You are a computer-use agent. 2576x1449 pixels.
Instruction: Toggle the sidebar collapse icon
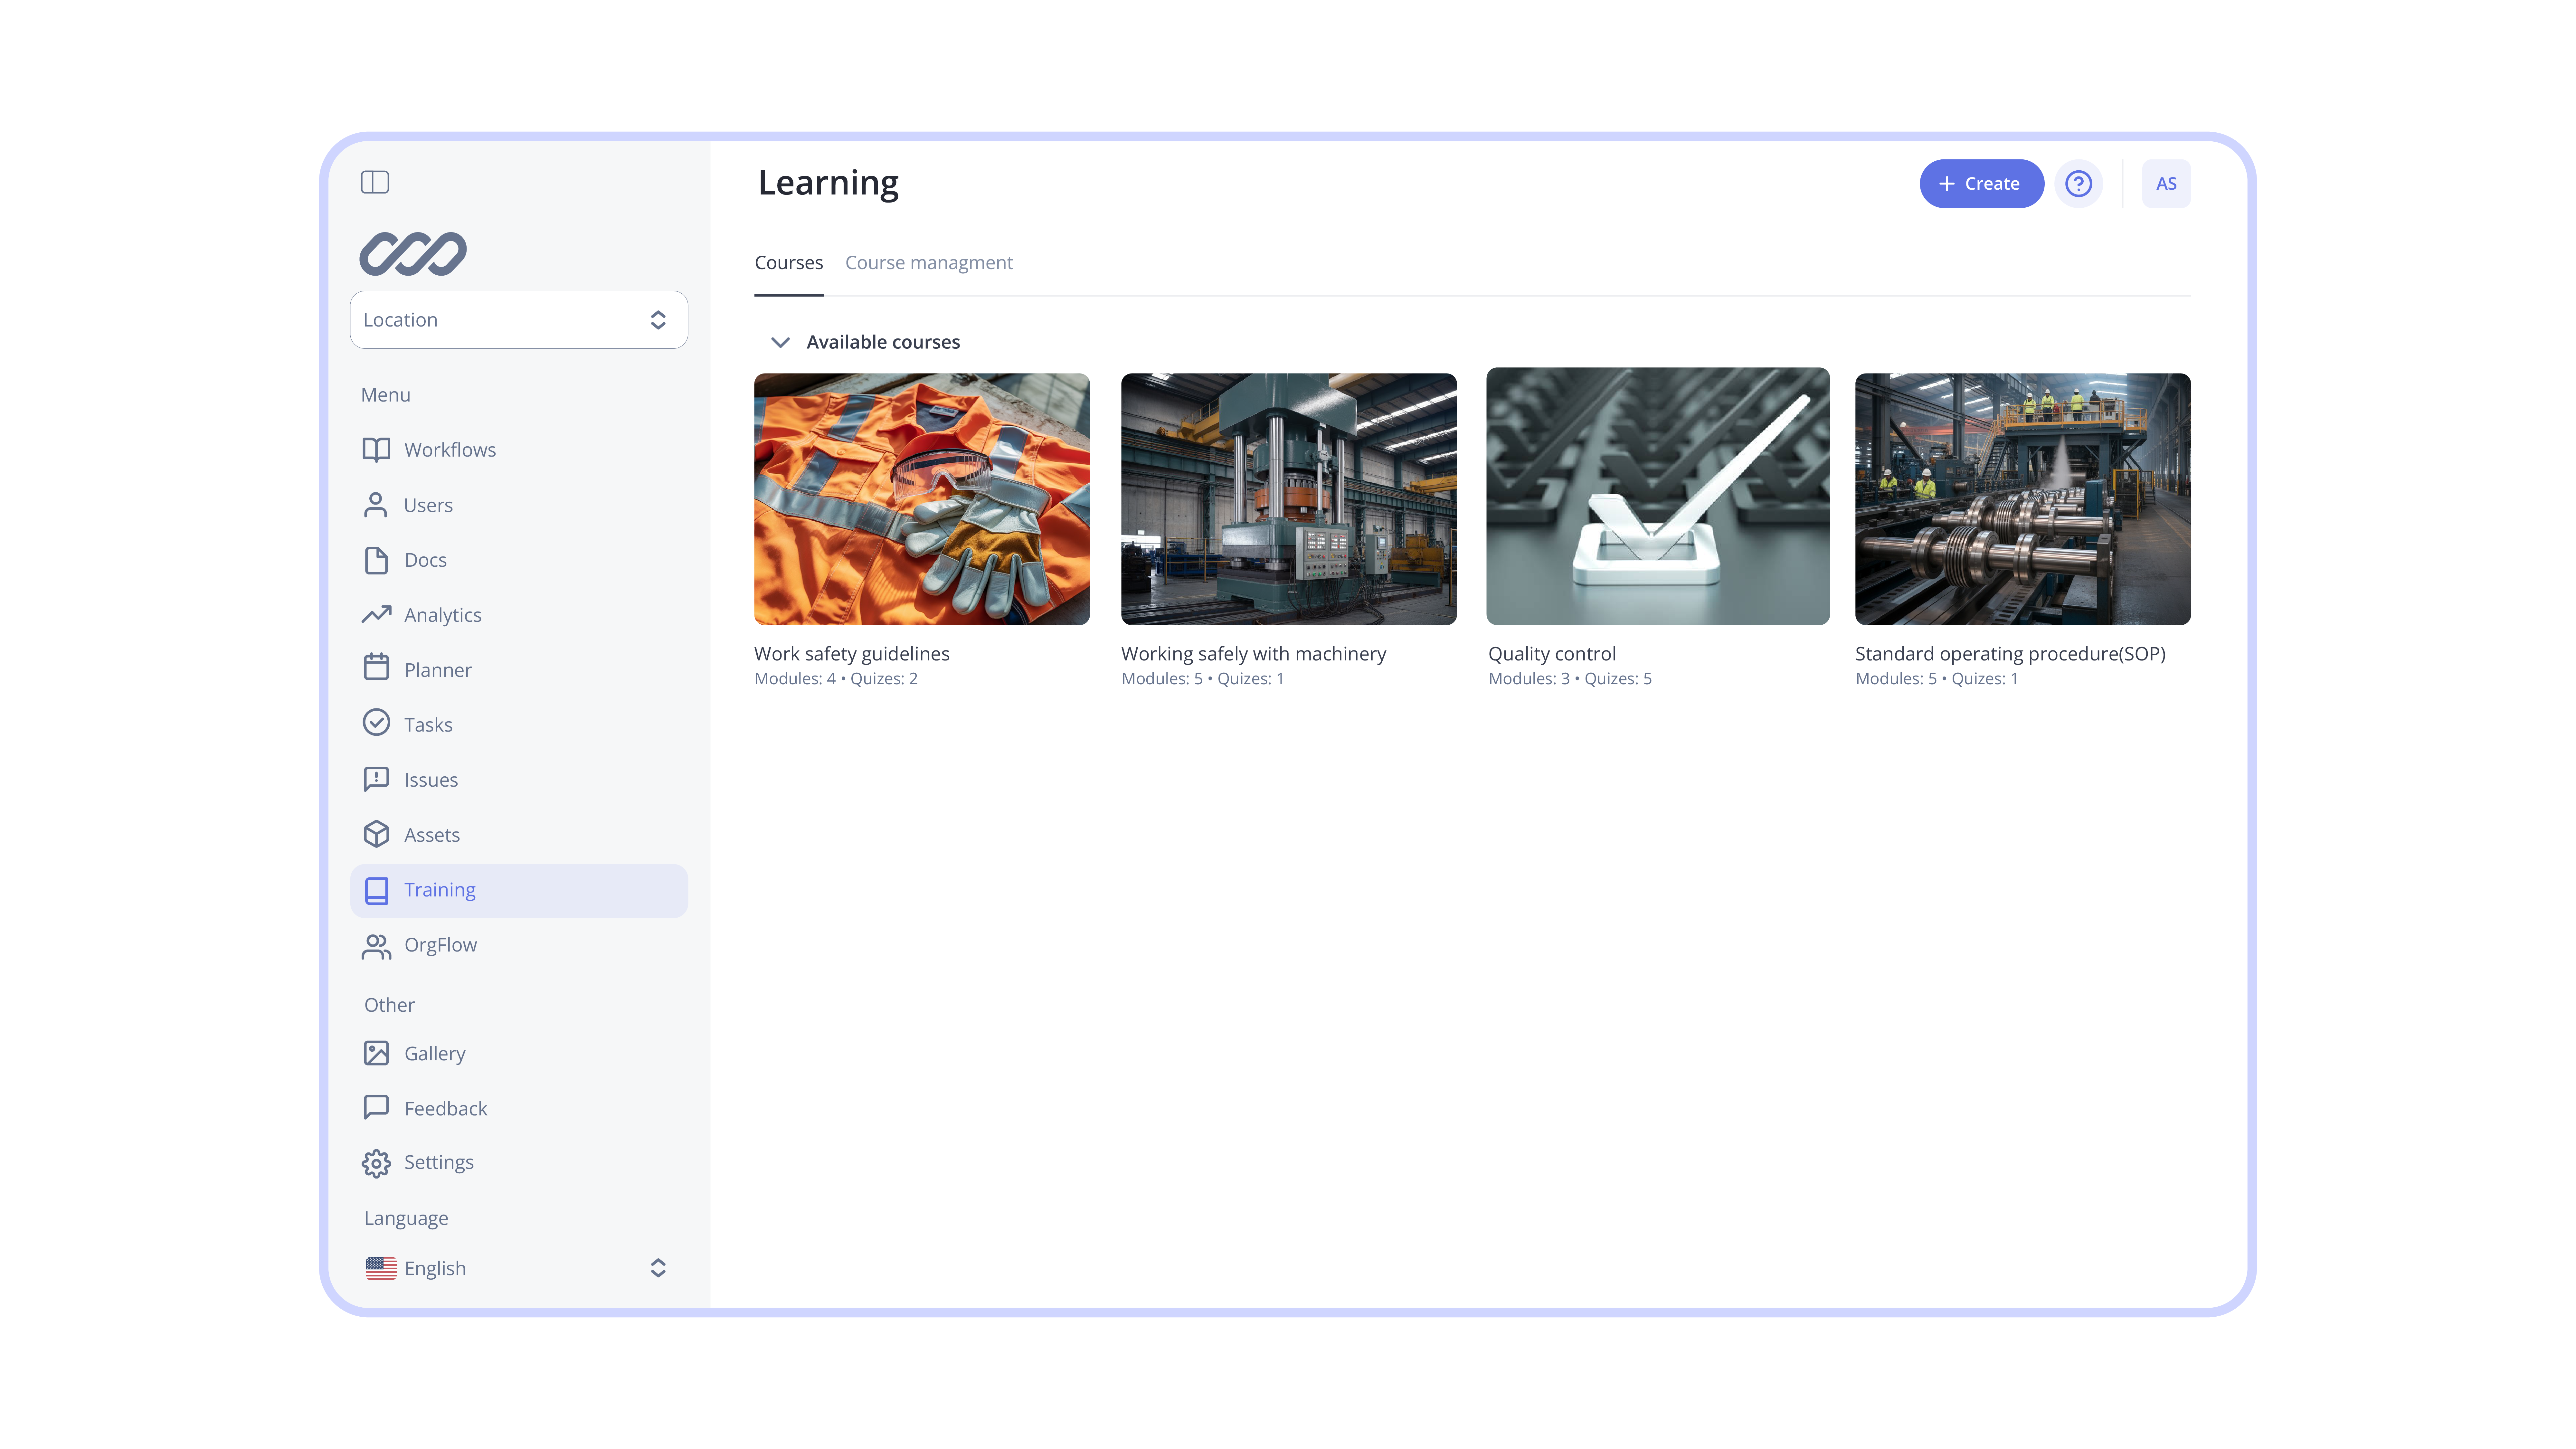pos(375,182)
